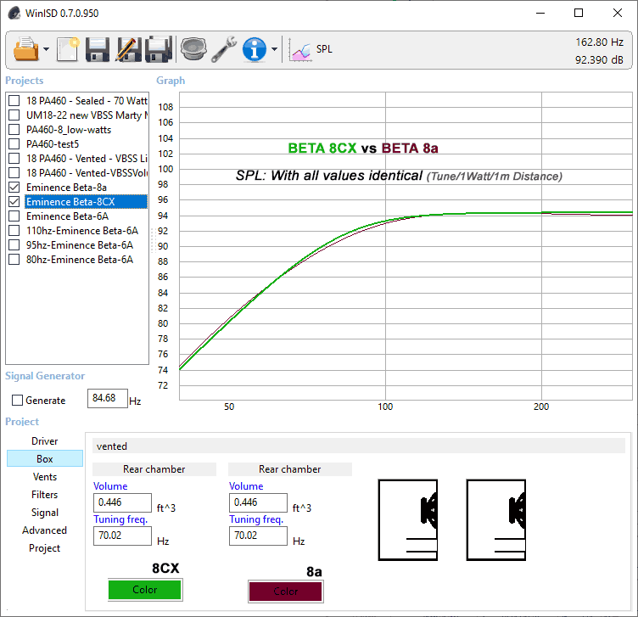
Task: Select Eminence Beta-8a project row text
Action: (x=67, y=188)
